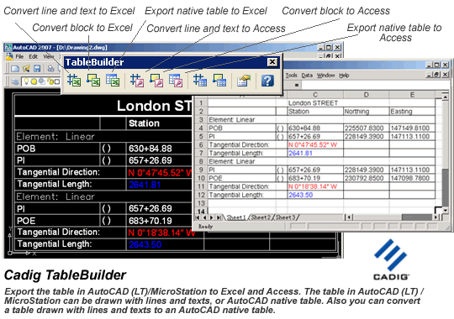Click Convert block to Access icon
The image size is (454, 319).
point(156,80)
